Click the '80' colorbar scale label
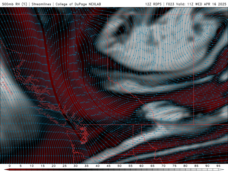This screenshot has width=228, height=171. (186, 166)
